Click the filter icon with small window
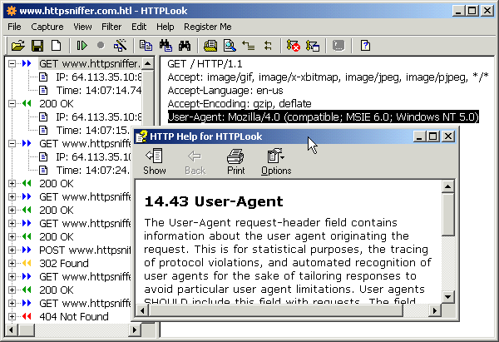499x342 pixels. point(313,46)
